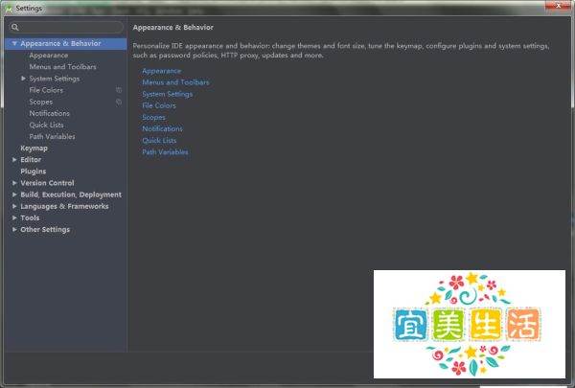Select System Settings in the sidebar
This screenshot has height=388, width=575.
tap(55, 79)
